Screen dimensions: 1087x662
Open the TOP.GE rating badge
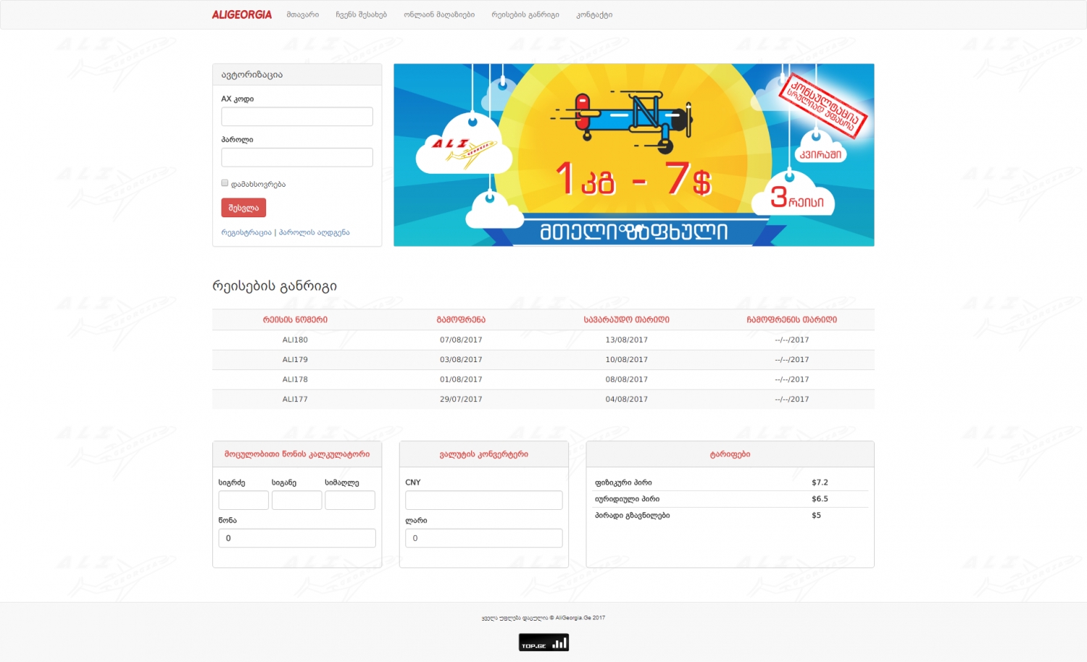coord(543,642)
